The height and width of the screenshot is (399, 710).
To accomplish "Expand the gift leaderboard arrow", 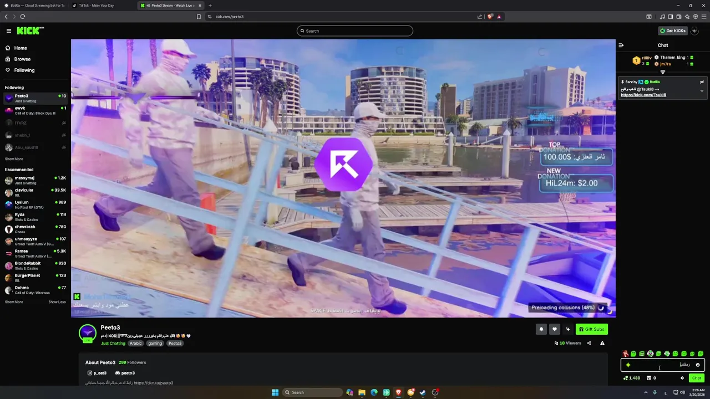I will 663,72.
